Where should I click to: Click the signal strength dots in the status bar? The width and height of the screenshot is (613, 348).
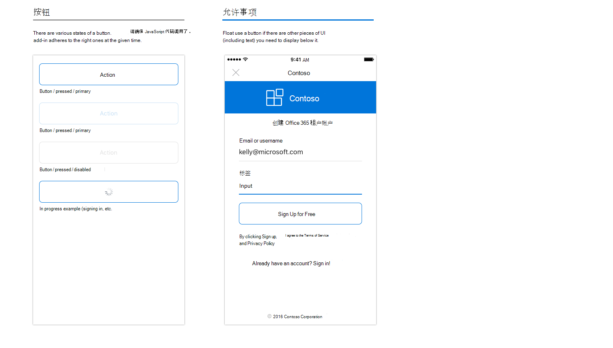(234, 59)
